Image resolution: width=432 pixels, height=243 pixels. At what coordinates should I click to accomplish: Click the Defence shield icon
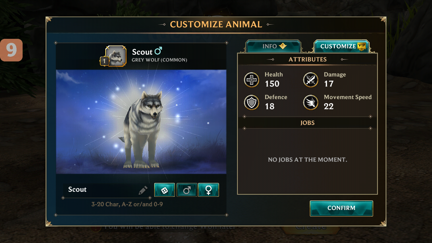pyautogui.click(x=251, y=103)
